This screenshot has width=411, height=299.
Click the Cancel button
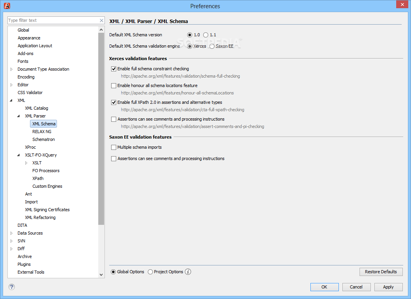tap(356, 287)
